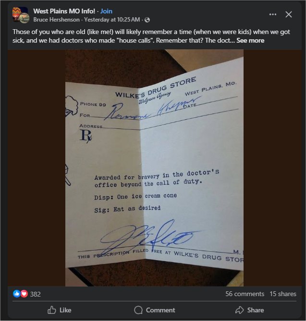Image resolution: width=306 pixels, height=321 pixels.
Task: Open the West Plains MO Info! group page
Action: [64, 11]
